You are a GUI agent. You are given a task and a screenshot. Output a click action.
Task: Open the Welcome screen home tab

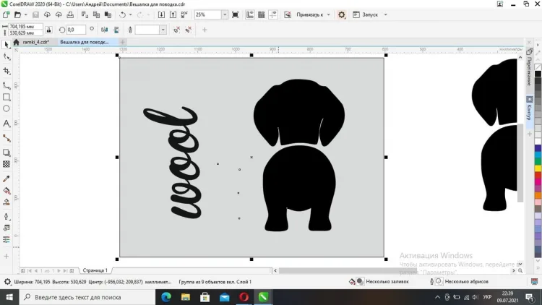16,42
